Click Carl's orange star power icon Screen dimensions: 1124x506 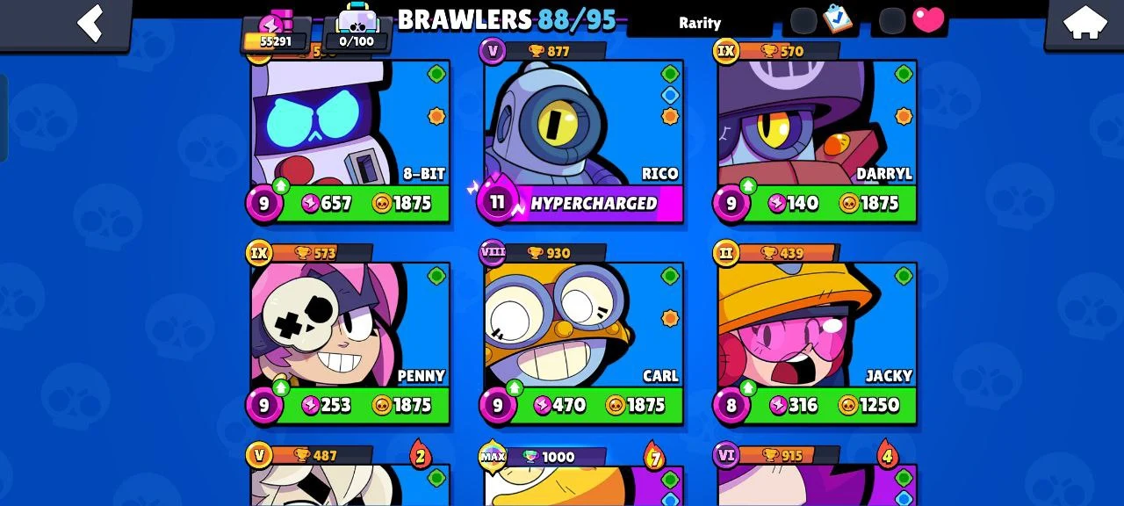tap(670, 318)
